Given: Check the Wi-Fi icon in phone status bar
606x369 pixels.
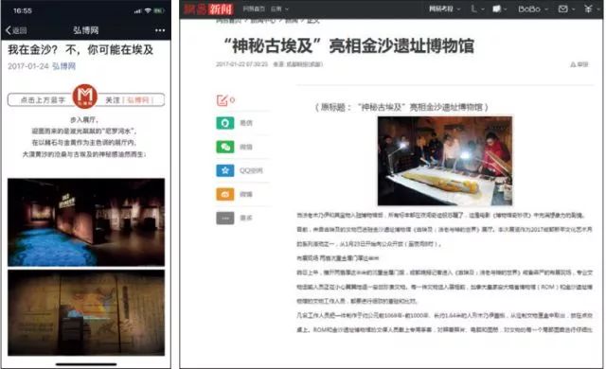Looking at the screenshot, I should 148,10.
